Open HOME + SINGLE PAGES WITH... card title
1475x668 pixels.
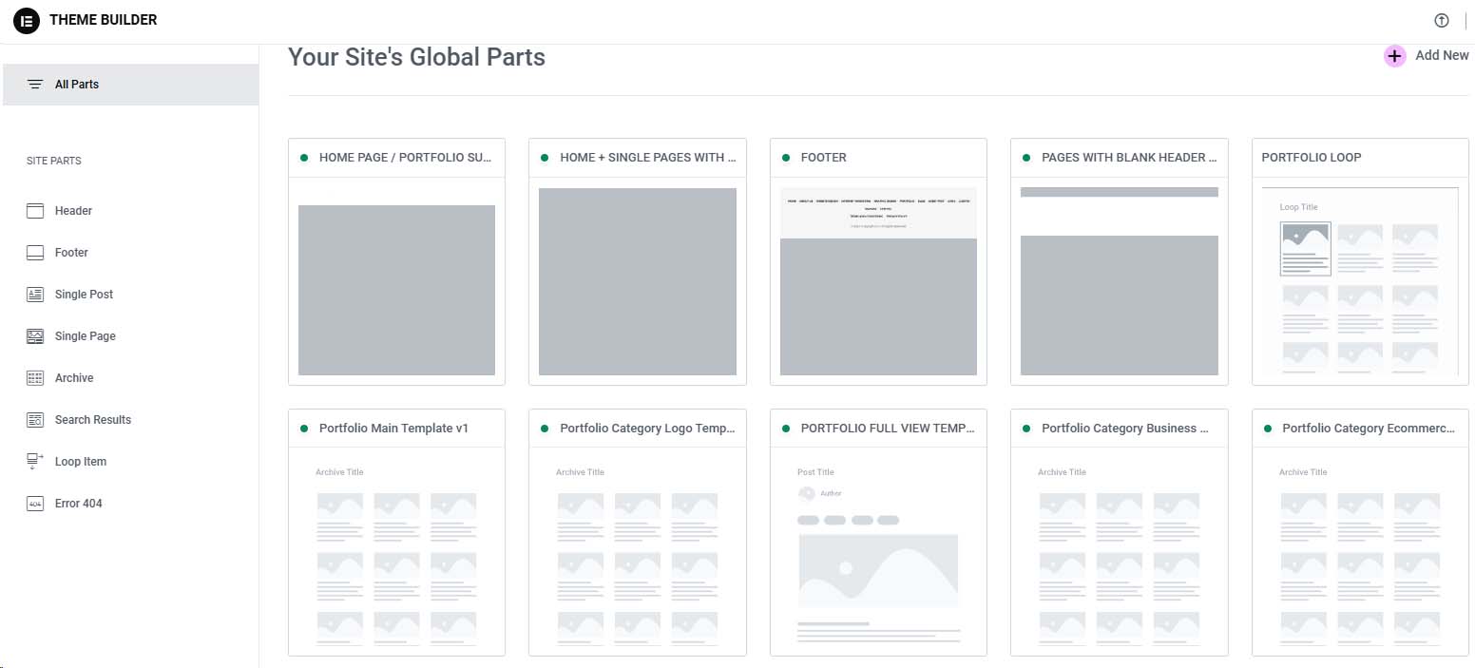[x=648, y=158]
